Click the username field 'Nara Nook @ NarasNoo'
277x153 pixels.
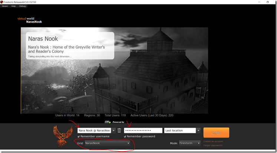click(x=94, y=130)
